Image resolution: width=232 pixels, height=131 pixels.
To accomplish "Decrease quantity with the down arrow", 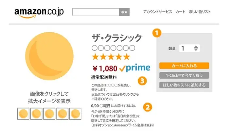I will pyautogui.click(x=196, y=50).
